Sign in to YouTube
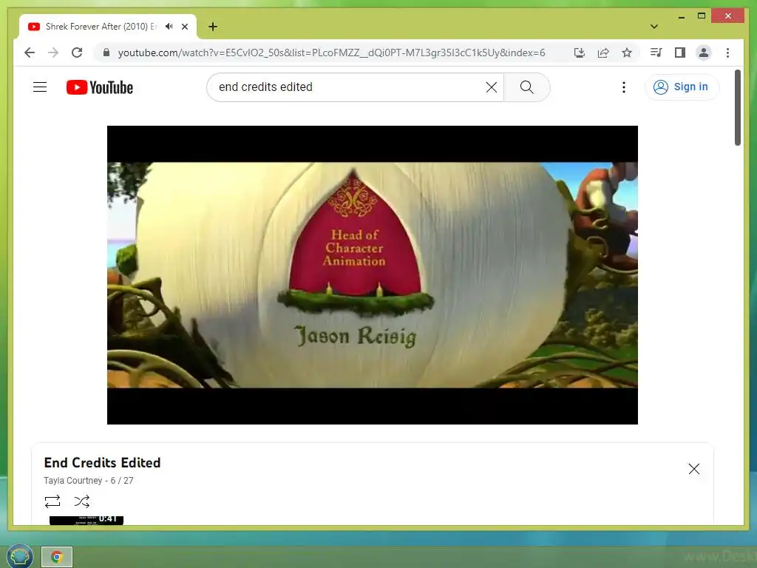 pos(682,87)
